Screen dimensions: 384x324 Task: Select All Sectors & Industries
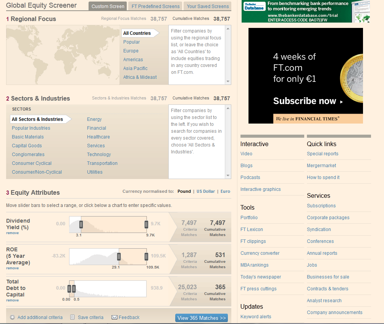[x=41, y=119]
